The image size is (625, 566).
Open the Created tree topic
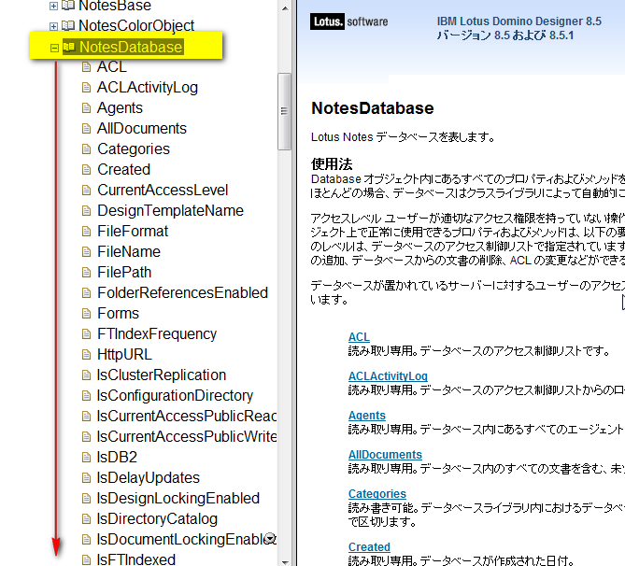124,169
